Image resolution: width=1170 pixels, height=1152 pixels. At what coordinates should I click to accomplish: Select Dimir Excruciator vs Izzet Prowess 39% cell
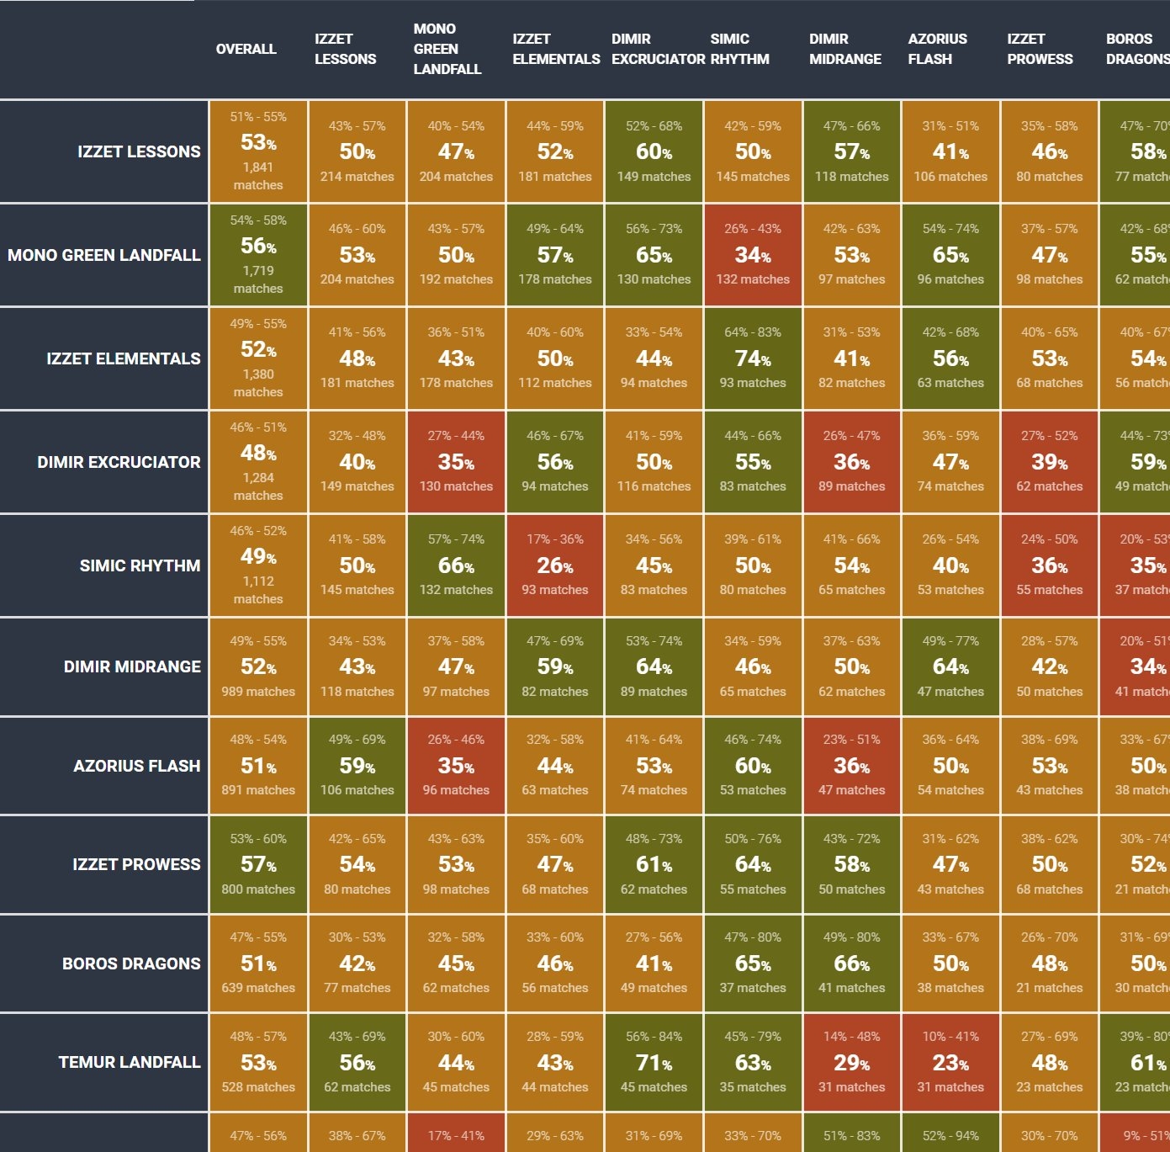pyautogui.click(x=1049, y=462)
